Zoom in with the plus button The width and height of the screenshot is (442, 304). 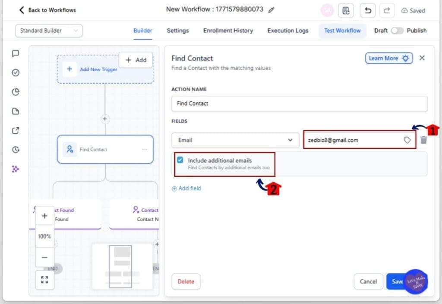coord(44,216)
